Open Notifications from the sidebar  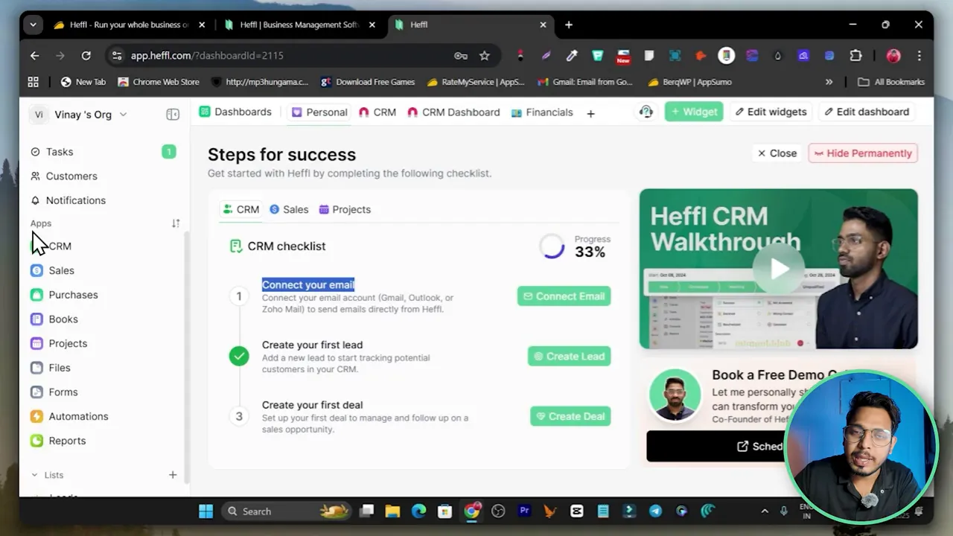75,200
